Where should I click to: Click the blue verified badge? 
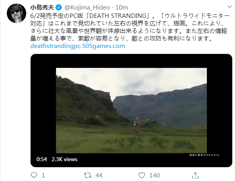click(x=58, y=8)
